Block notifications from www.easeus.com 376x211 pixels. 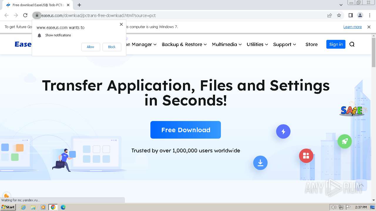112,47
